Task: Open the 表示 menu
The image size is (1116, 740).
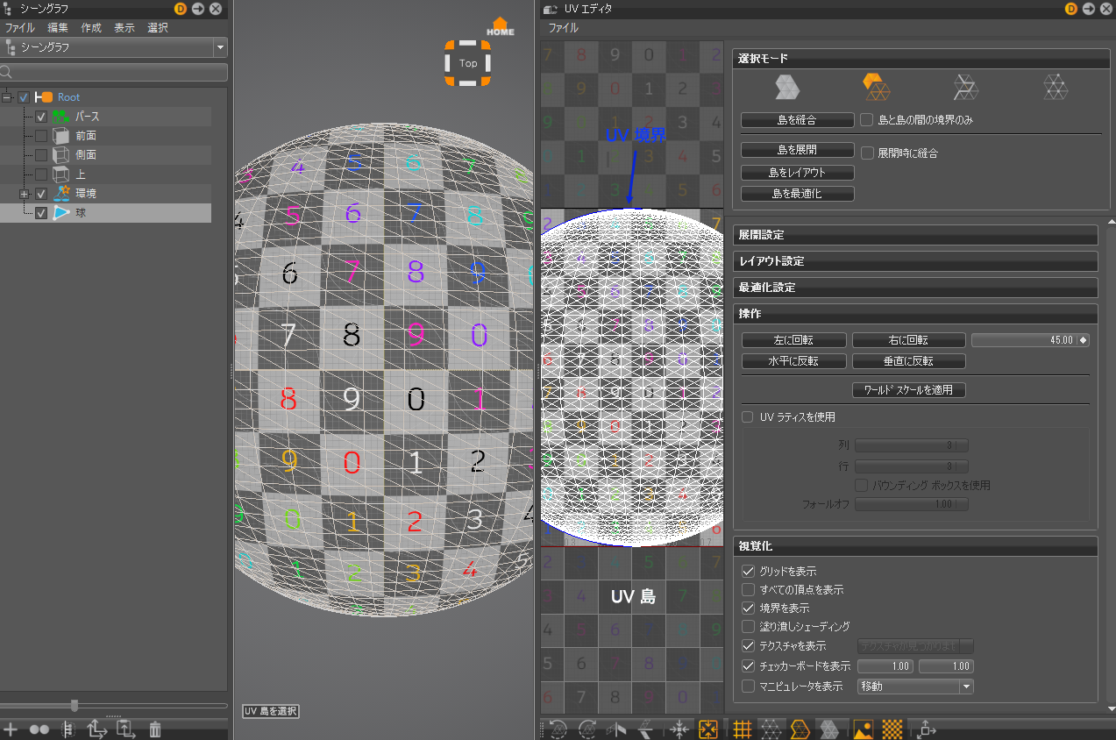Action: pos(124,28)
